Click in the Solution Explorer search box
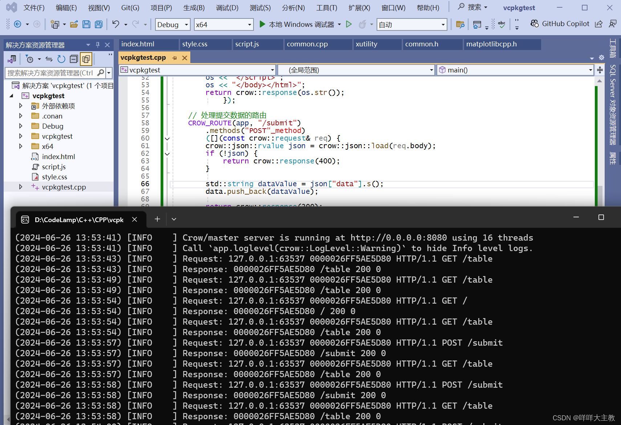Viewport: 621px width, 425px height. (x=54, y=72)
